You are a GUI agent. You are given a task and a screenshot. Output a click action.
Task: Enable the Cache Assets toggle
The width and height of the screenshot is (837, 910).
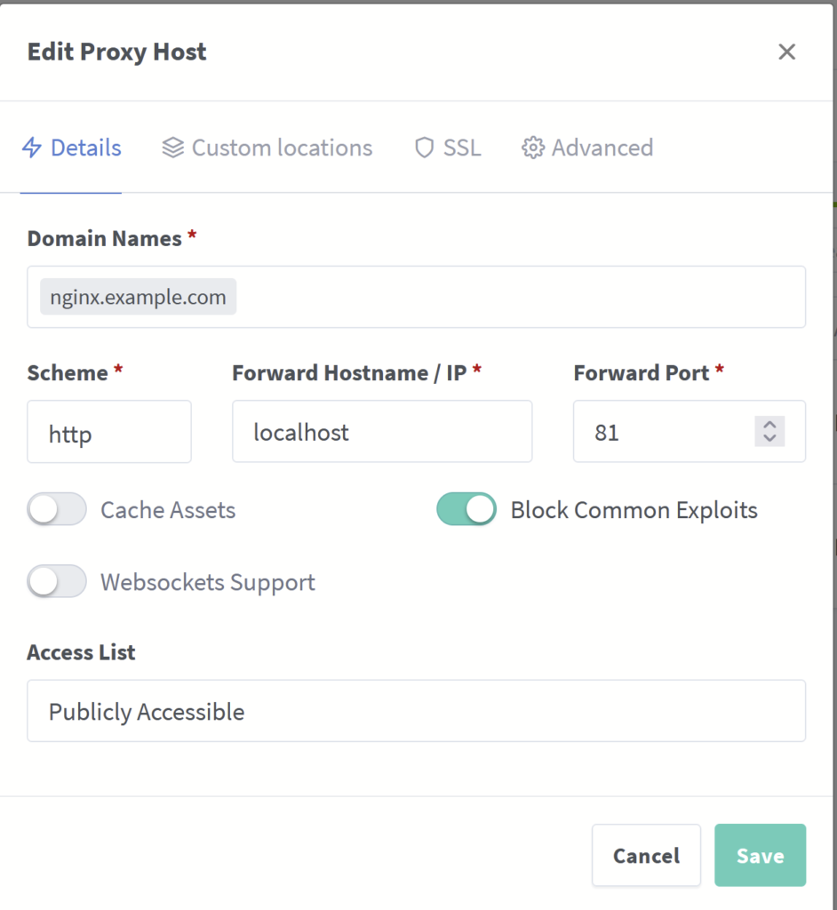pos(57,510)
